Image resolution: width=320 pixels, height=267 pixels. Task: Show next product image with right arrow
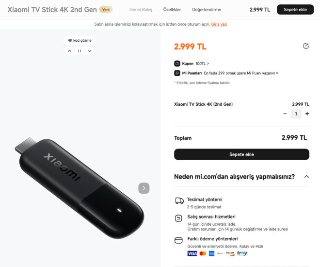tap(144, 188)
